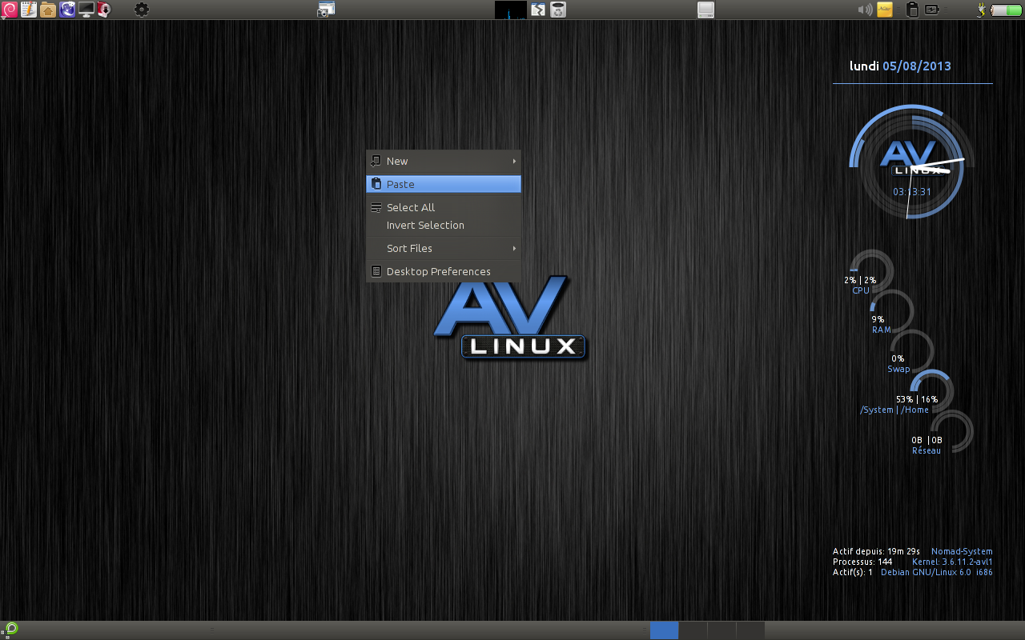Launch the purple web browser icon
The height and width of the screenshot is (640, 1025).
click(x=67, y=10)
